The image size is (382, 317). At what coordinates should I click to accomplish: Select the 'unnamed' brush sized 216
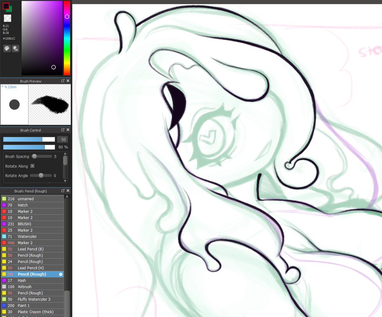pos(32,199)
